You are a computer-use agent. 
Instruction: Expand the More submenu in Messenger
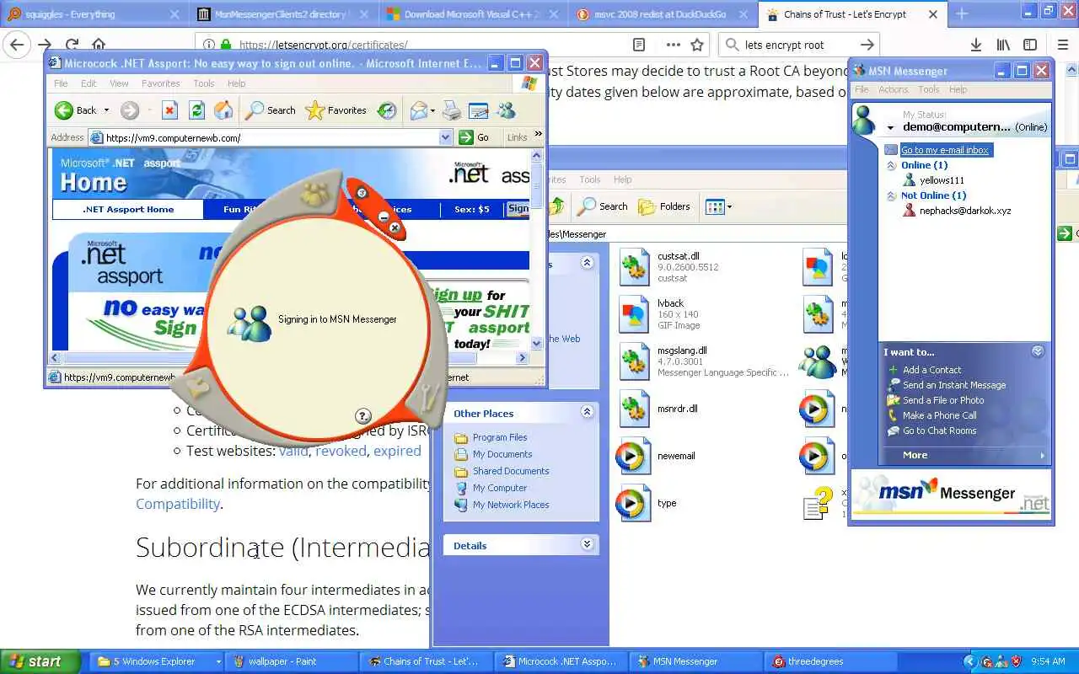(964, 455)
